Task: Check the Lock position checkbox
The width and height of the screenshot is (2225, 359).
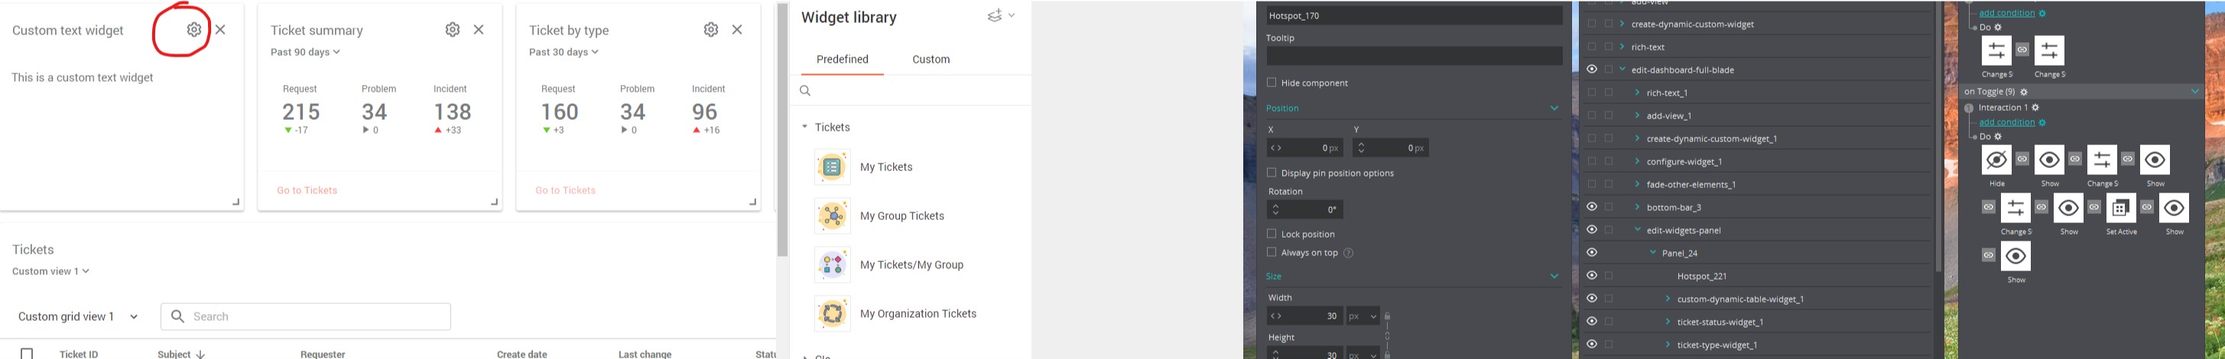Action: (1272, 234)
